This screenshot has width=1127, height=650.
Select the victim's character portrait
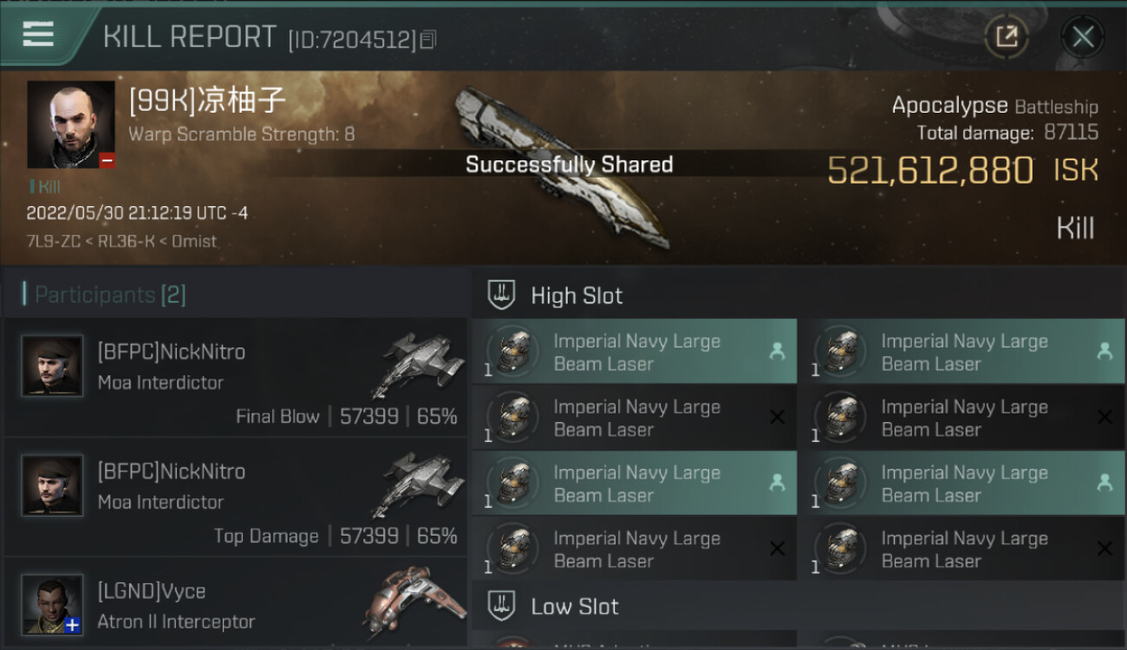pos(71,125)
